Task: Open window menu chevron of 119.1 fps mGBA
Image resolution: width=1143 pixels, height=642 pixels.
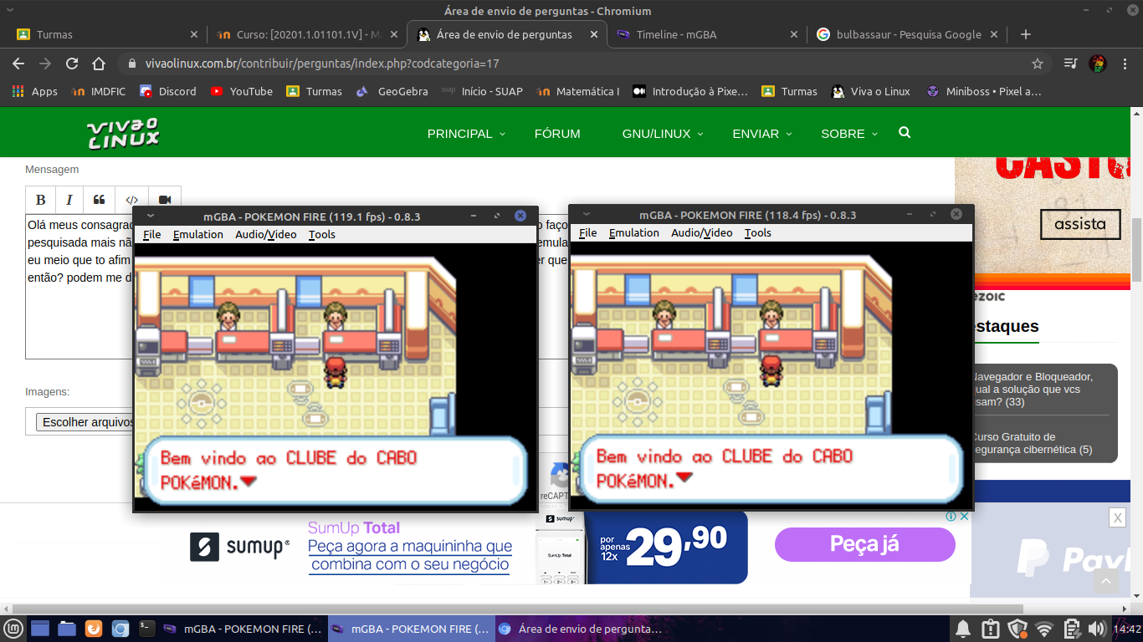Action: point(151,216)
